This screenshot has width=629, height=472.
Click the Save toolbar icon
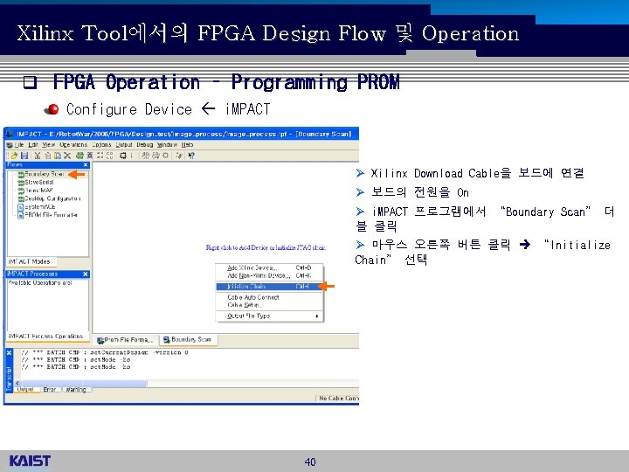24,156
